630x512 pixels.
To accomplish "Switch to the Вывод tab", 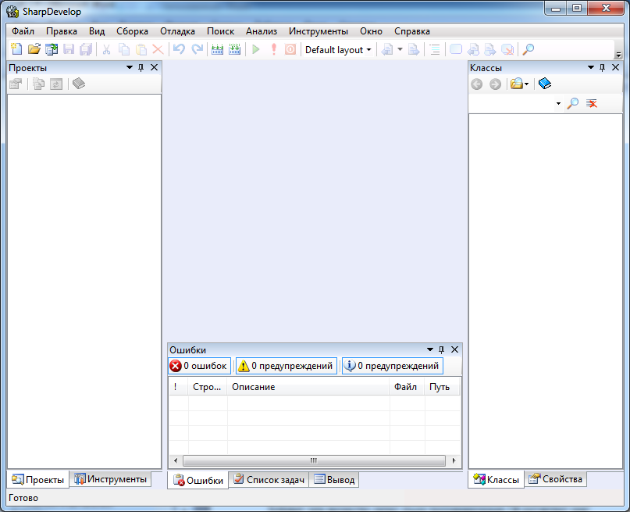I will [x=334, y=480].
